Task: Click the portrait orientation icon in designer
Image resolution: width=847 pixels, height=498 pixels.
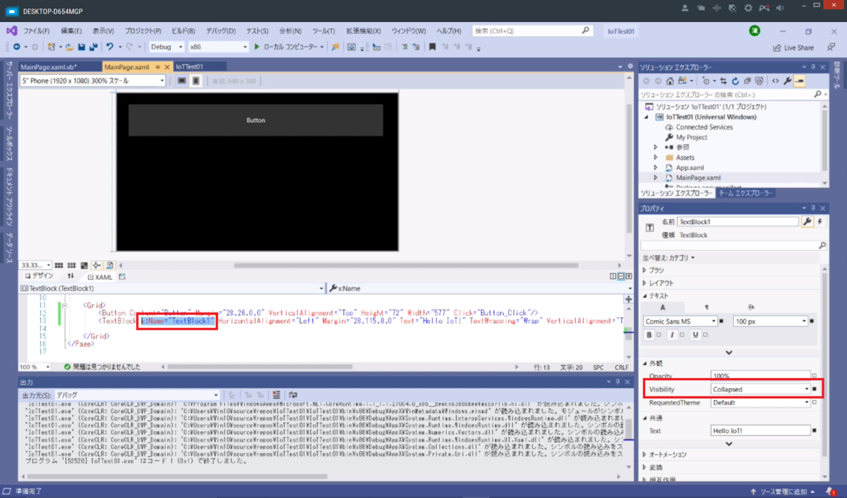Action: tap(196, 81)
